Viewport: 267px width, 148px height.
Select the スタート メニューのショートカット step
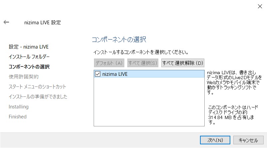click(x=37, y=87)
